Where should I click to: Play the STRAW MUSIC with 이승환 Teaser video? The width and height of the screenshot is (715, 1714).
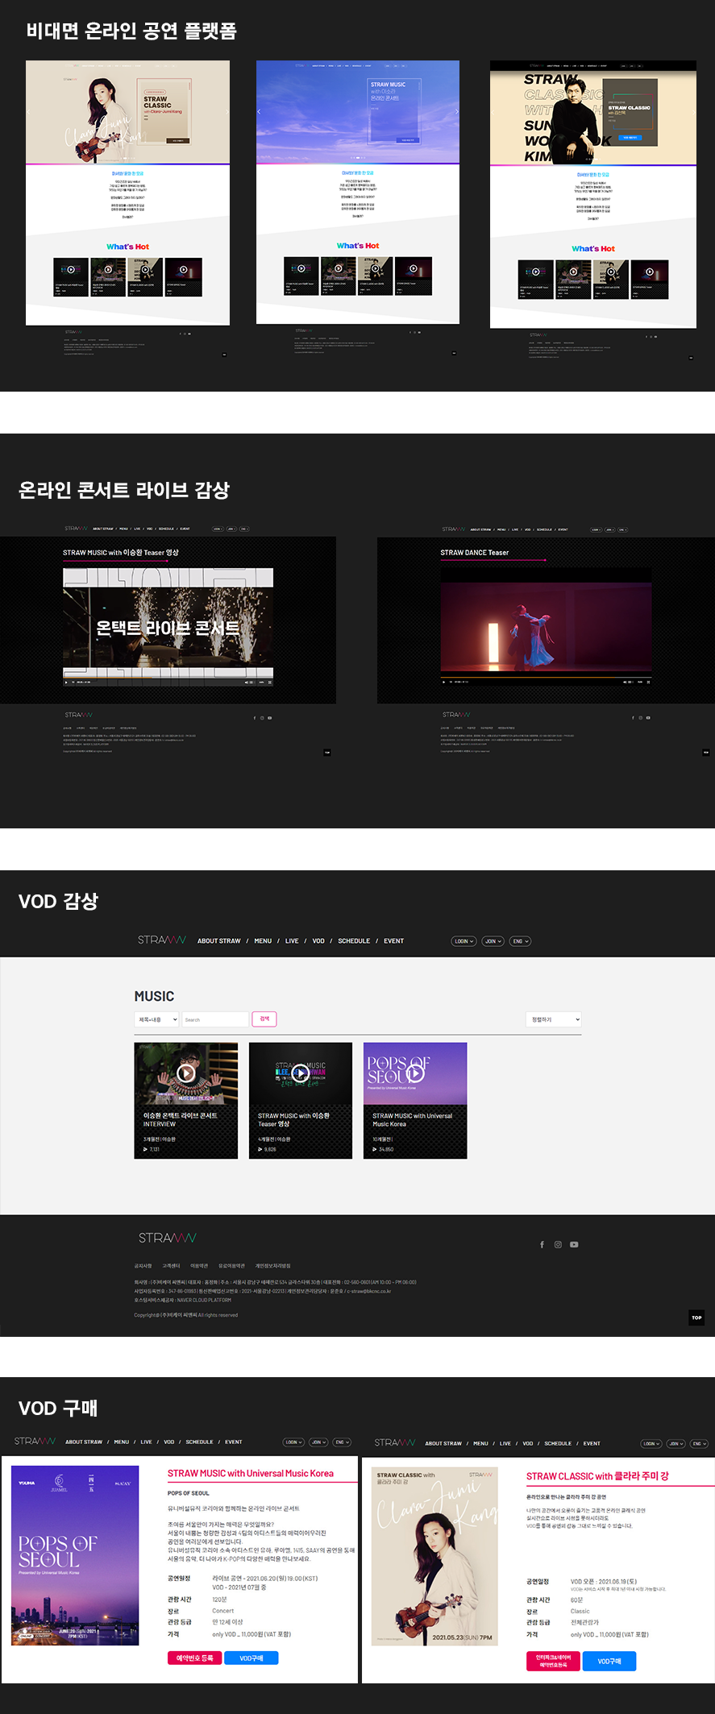301,1073
